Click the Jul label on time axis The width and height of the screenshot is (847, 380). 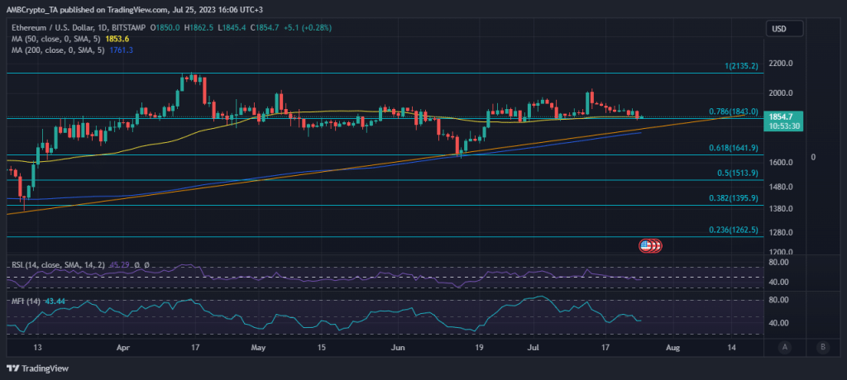click(x=534, y=348)
